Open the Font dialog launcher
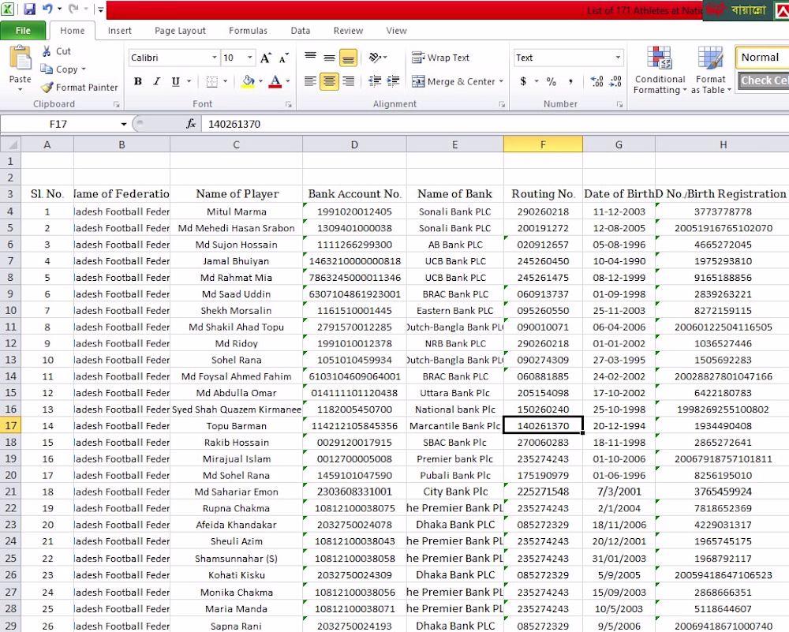The image size is (789, 632). [x=289, y=104]
